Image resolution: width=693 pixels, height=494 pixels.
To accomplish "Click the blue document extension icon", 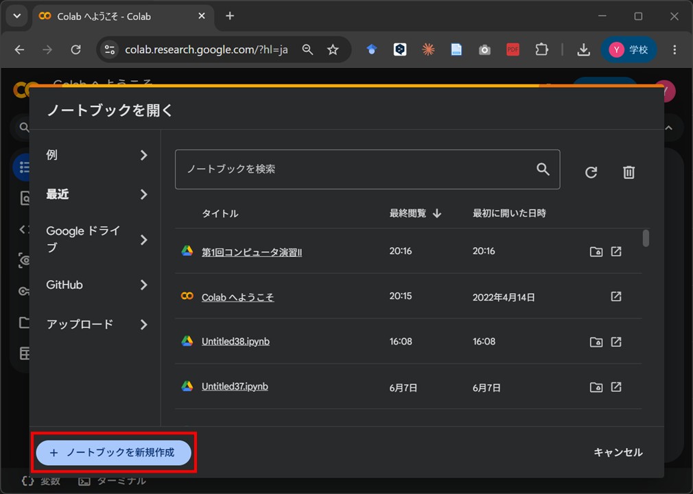I will (x=456, y=49).
